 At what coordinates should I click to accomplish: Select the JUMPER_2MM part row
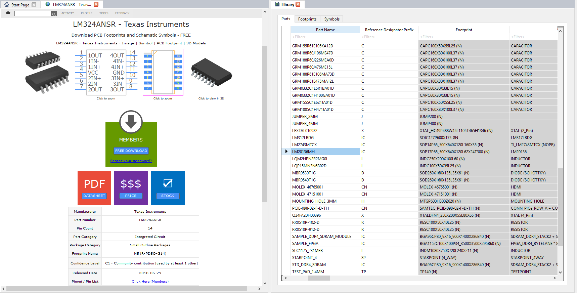(325, 117)
